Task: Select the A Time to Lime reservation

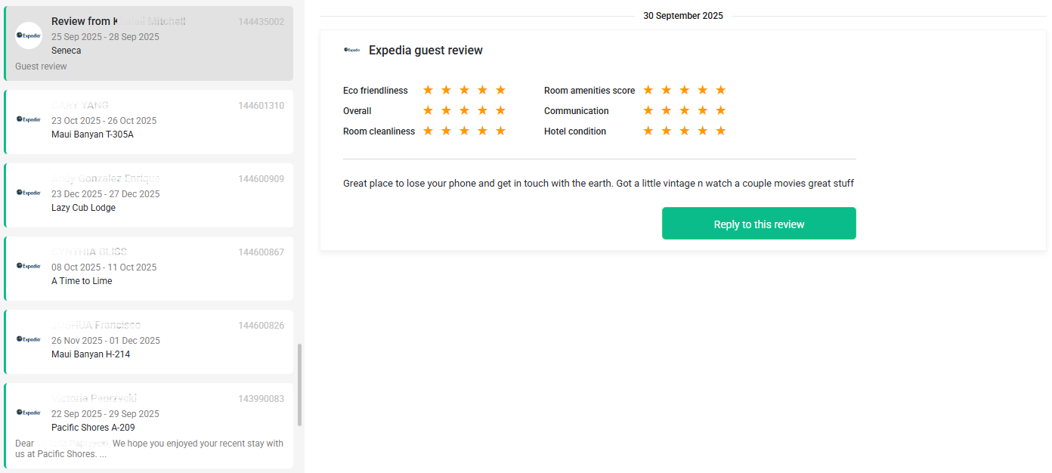Action: click(x=148, y=268)
